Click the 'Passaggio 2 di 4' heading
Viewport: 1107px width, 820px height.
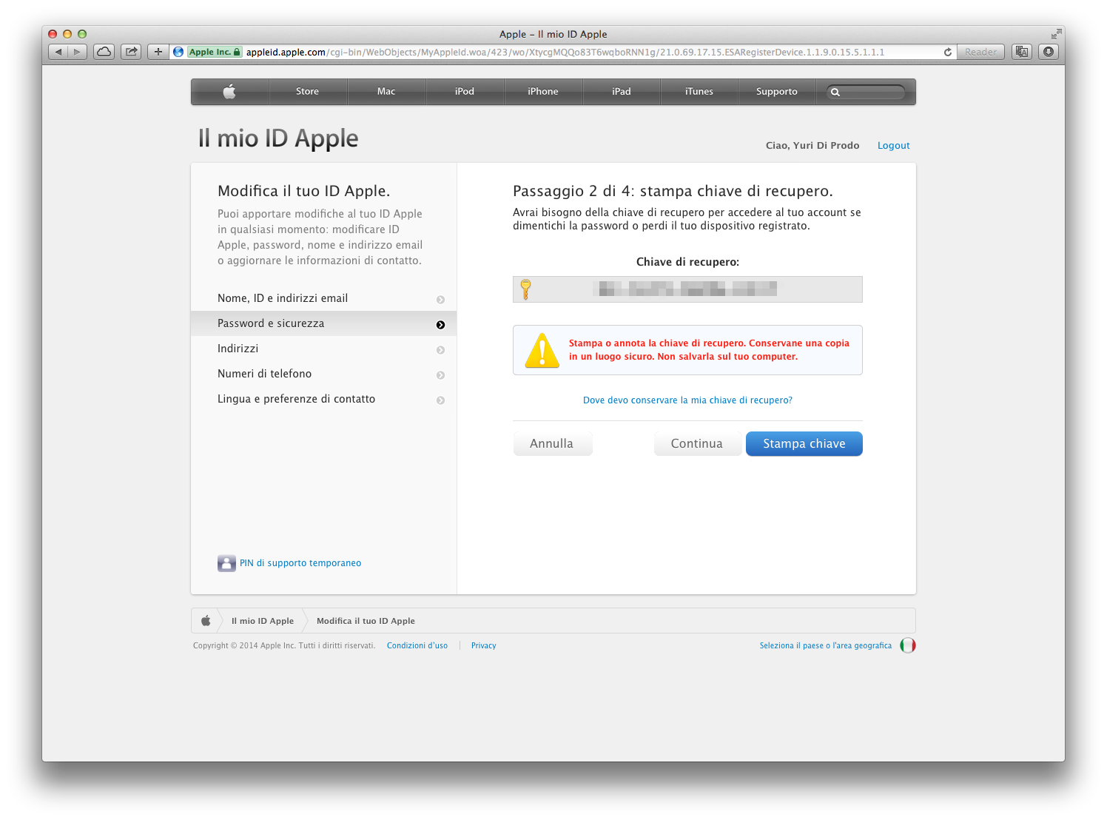point(673,191)
